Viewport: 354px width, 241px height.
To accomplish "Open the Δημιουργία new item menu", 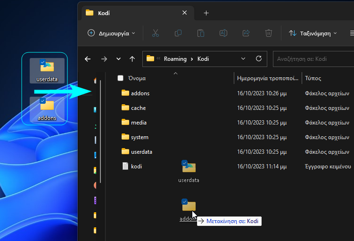I will pos(111,33).
